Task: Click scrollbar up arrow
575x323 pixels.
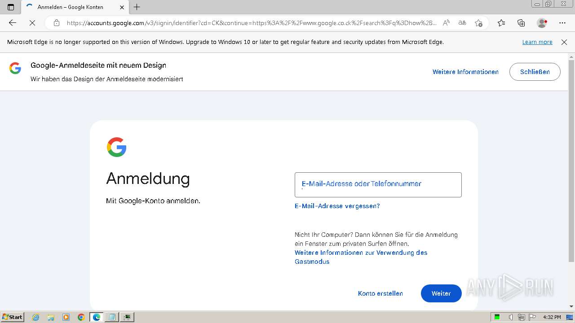Action: 571,57
